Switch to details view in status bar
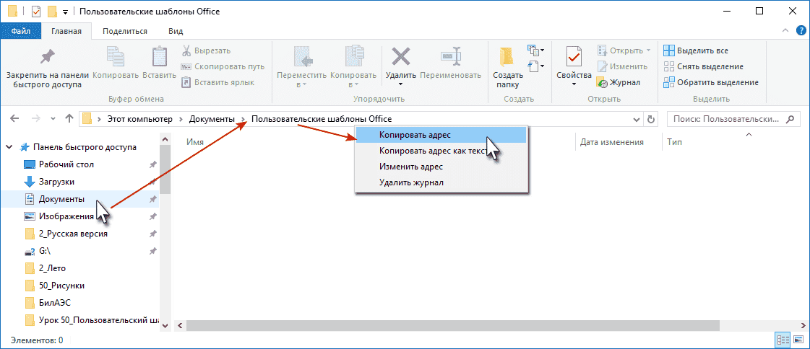Screen dimensions: 810x349 coord(783,340)
